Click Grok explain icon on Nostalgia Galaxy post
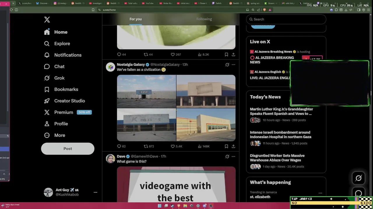The image size is (373, 209). tap(227, 65)
